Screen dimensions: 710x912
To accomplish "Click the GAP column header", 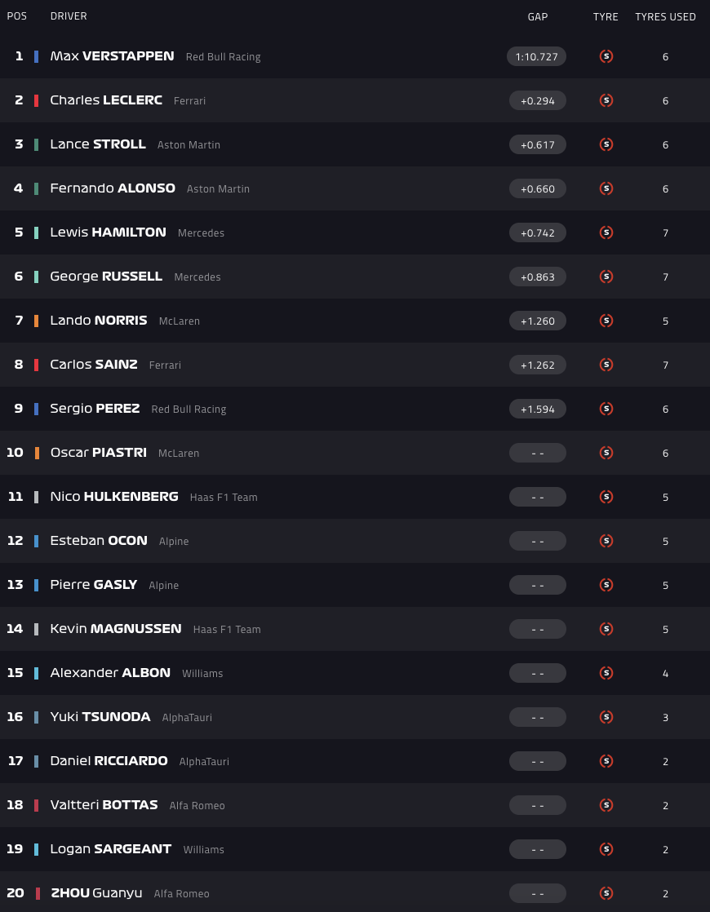I will (537, 16).
